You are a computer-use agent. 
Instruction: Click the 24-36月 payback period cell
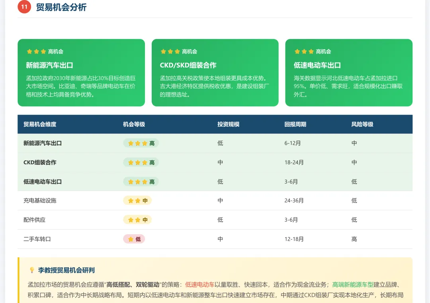point(294,201)
